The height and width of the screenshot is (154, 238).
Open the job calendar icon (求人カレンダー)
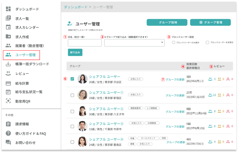coord(8,27)
